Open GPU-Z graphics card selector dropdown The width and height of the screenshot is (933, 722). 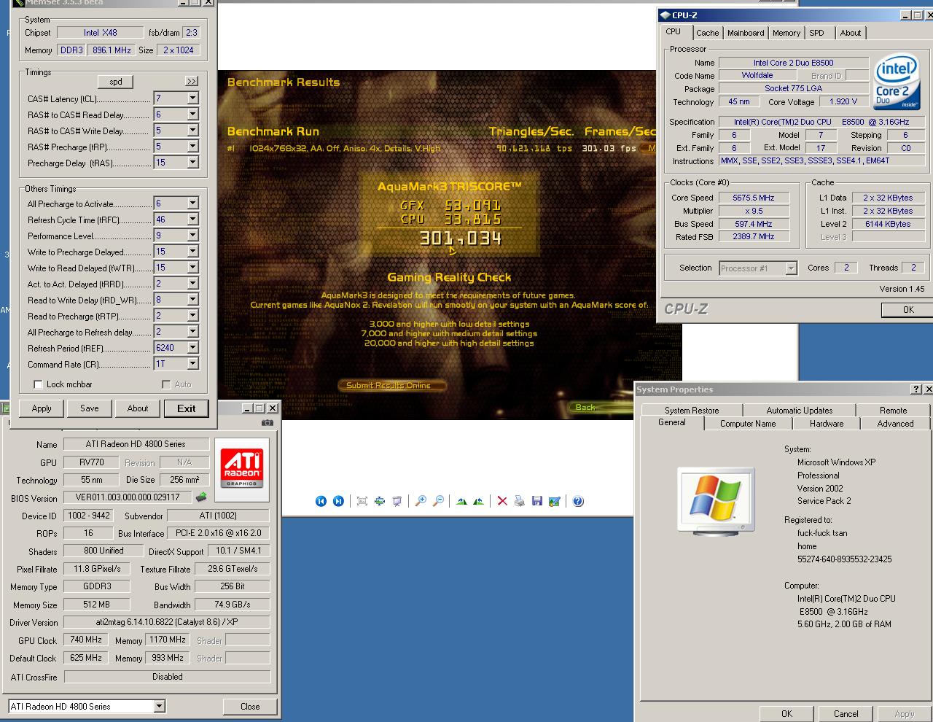click(x=159, y=706)
